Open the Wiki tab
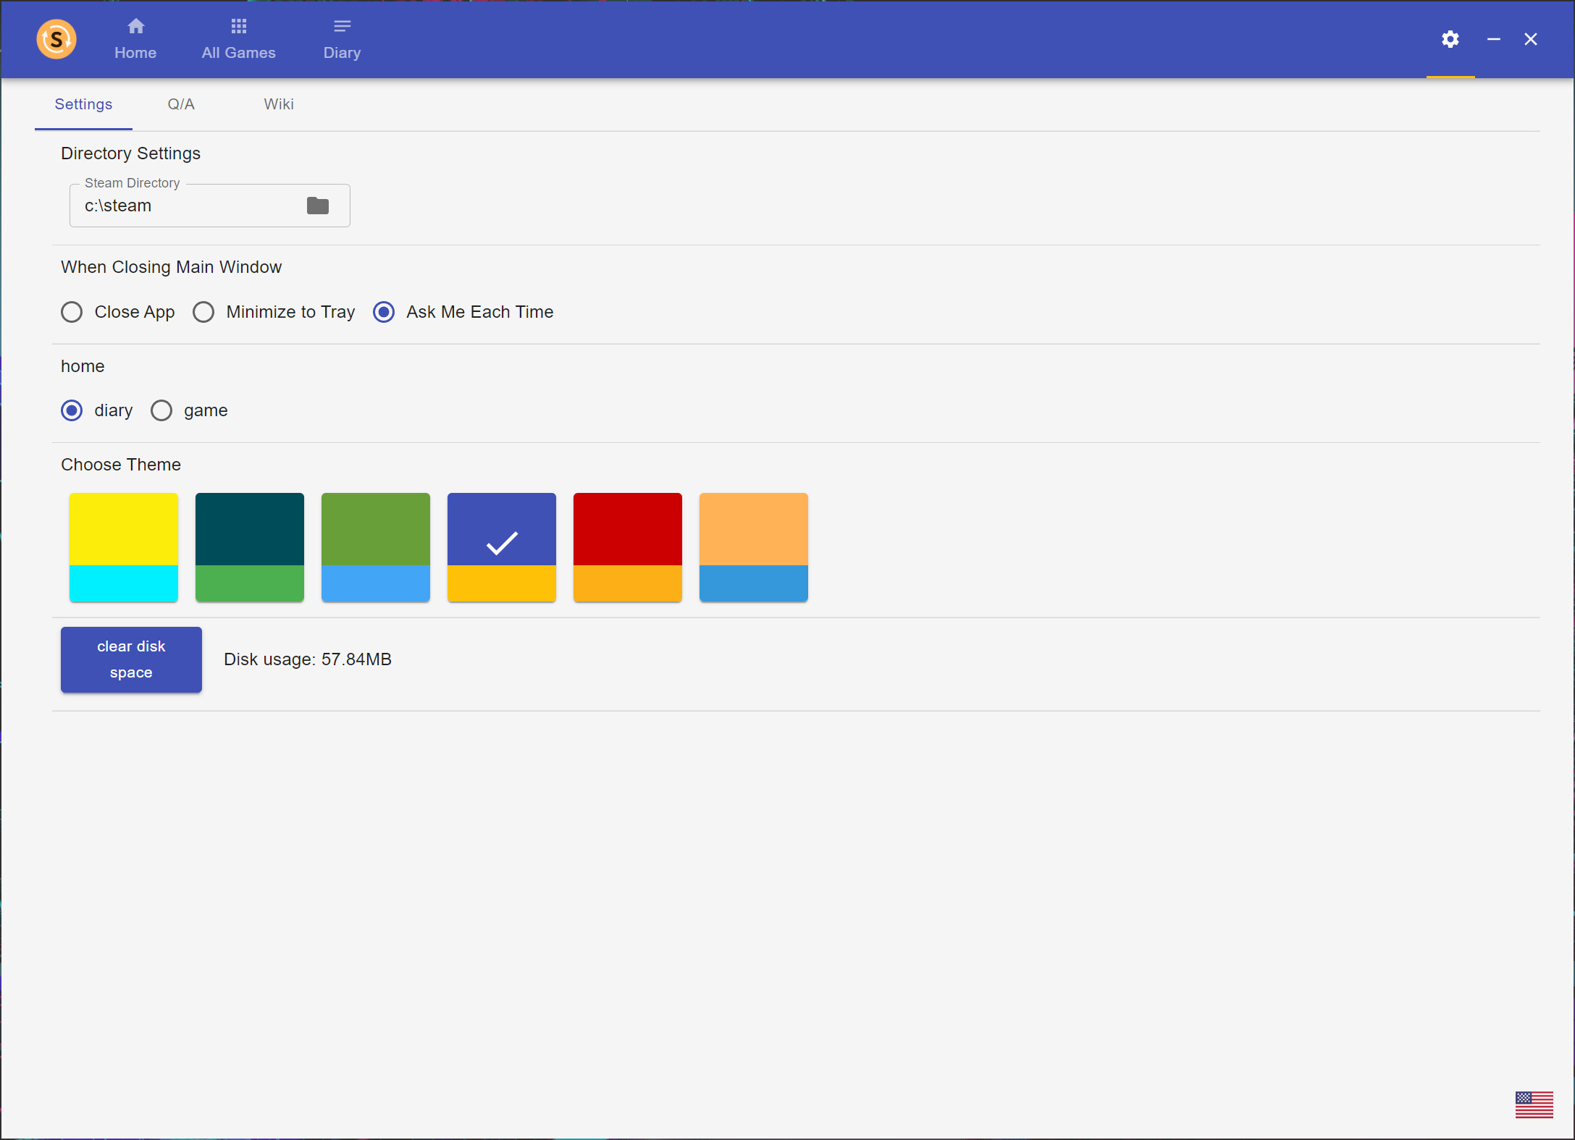Screen dimensions: 1575x1140 click(279, 104)
